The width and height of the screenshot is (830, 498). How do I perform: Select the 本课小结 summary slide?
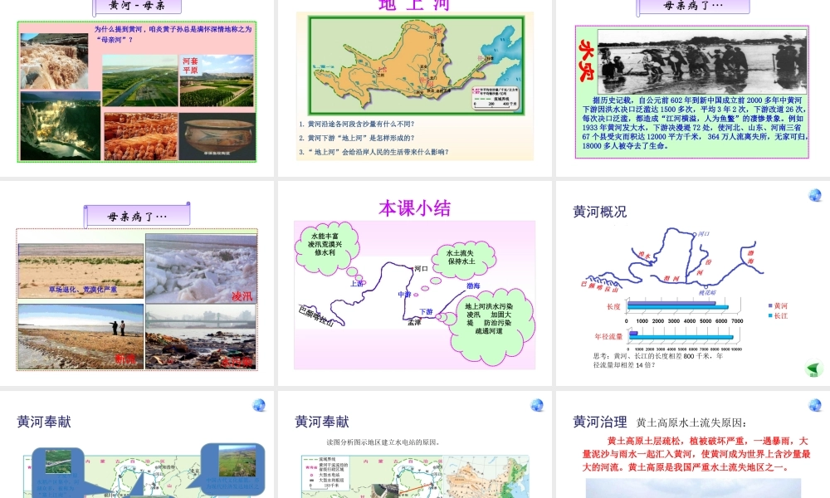[415, 283]
